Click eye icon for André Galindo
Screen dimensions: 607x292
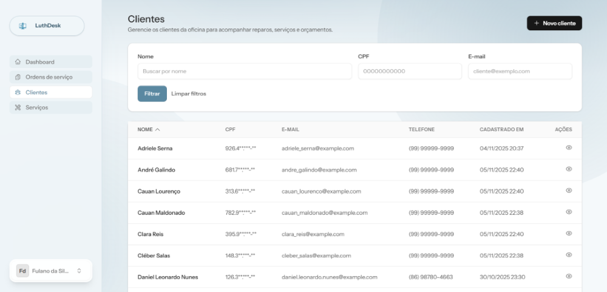[x=569, y=169]
